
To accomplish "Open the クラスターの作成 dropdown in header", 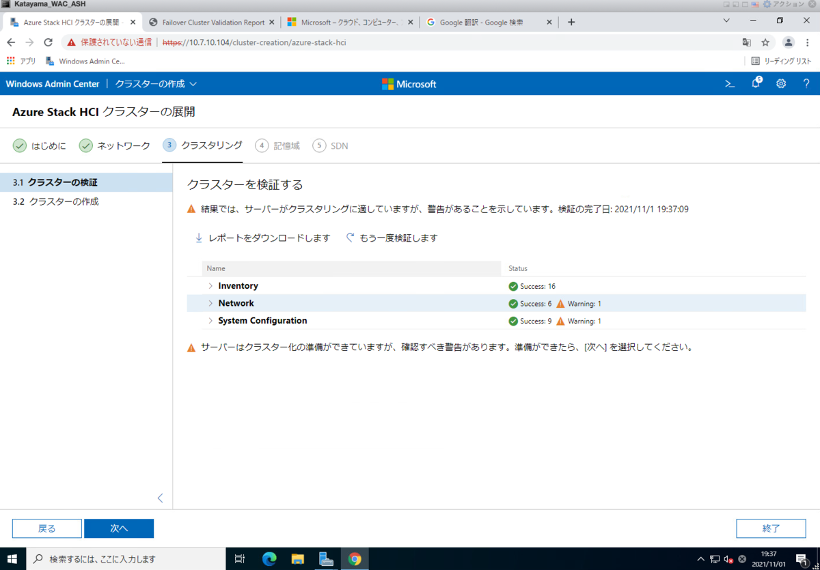I will click(156, 84).
